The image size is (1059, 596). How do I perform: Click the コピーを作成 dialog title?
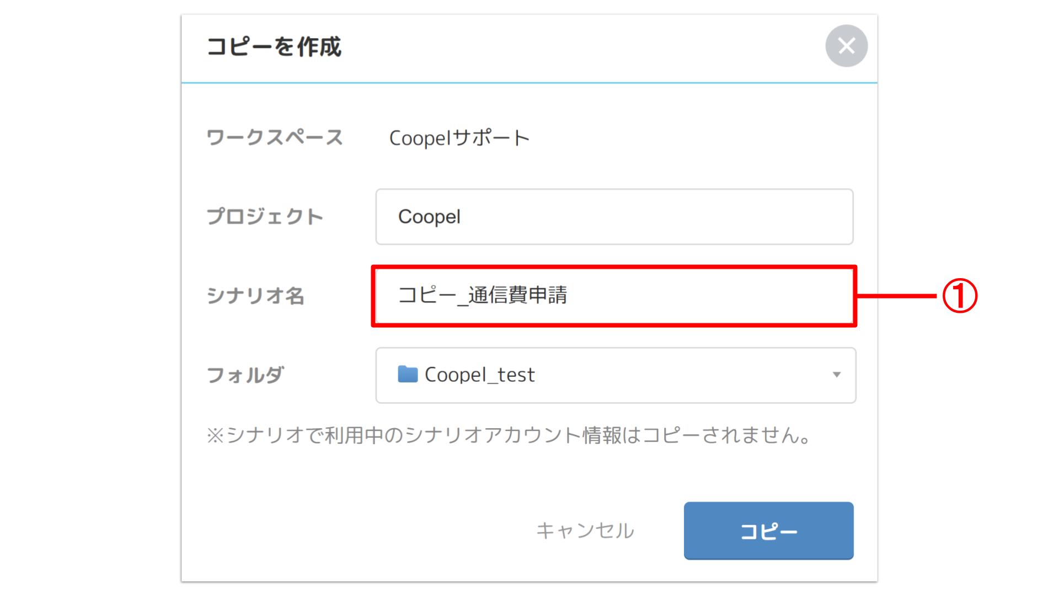(x=274, y=47)
